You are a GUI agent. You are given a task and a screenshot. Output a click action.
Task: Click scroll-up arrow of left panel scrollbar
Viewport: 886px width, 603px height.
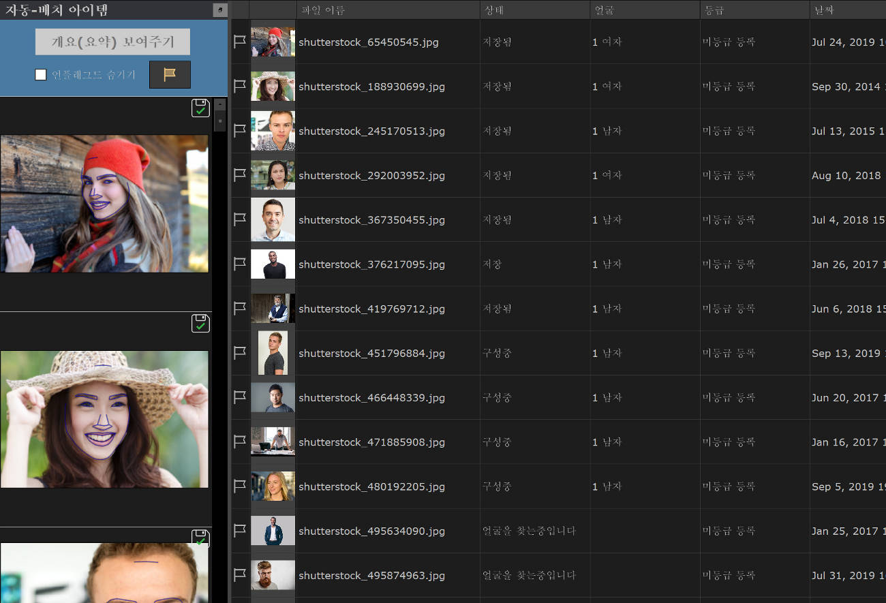pyautogui.click(x=219, y=105)
